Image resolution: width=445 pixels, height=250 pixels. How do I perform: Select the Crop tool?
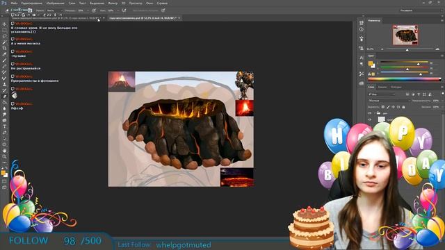4,48
